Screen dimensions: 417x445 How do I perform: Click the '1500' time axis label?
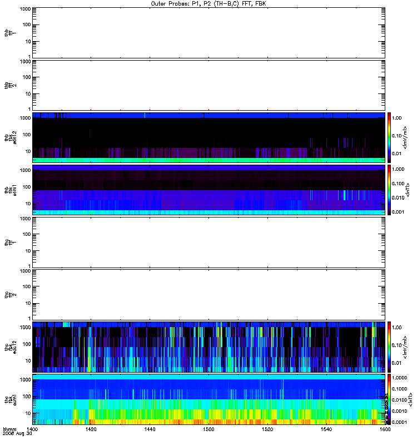pyautogui.click(x=209, y=429)
